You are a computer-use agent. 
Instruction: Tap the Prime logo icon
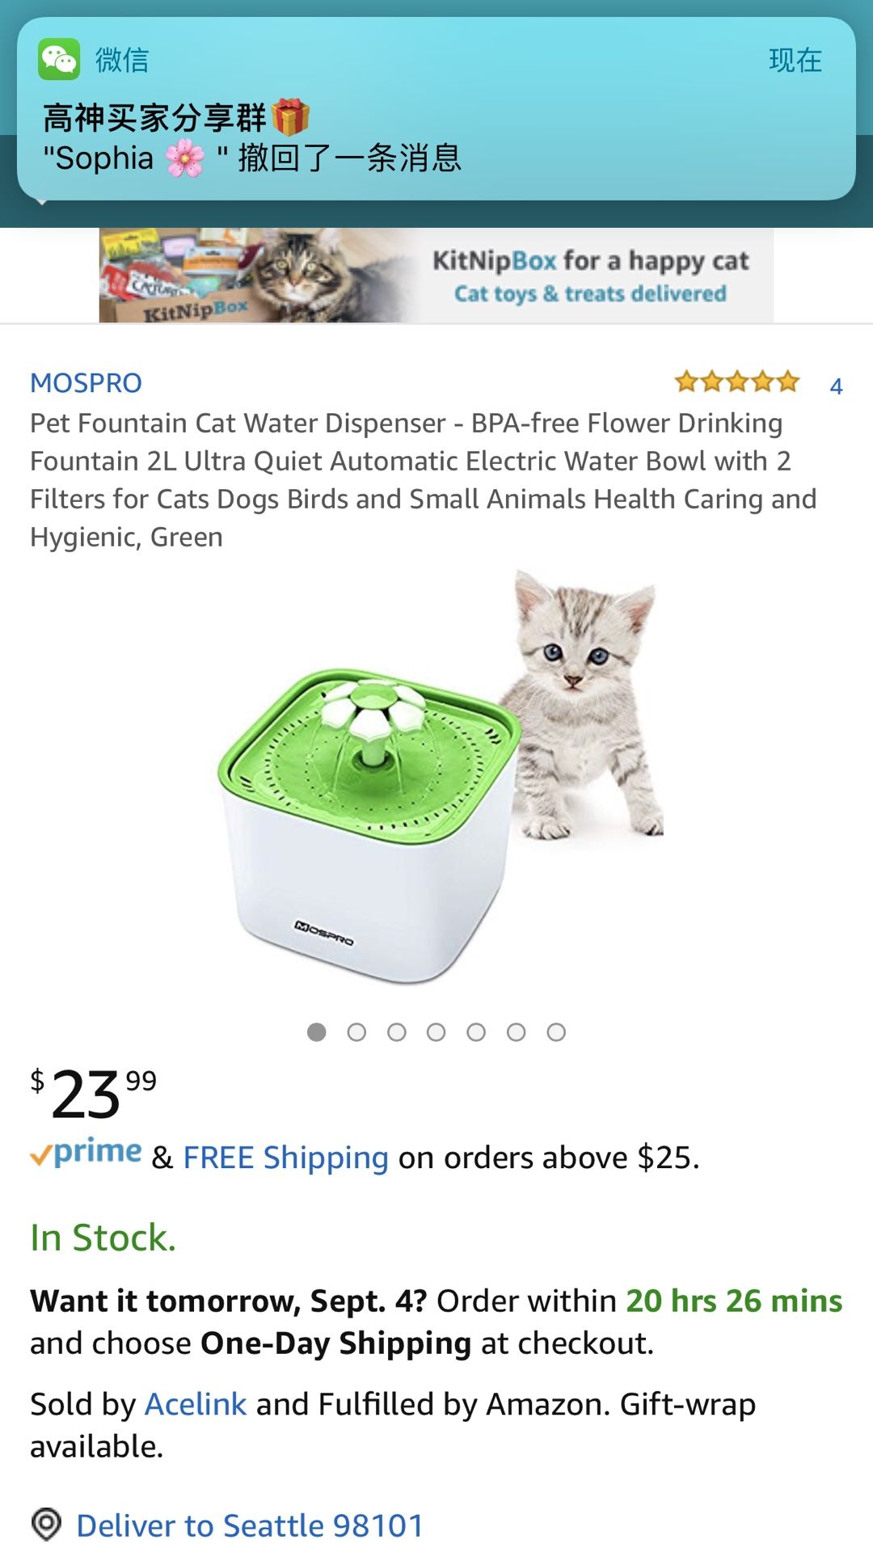click(x=86, y=1153)
